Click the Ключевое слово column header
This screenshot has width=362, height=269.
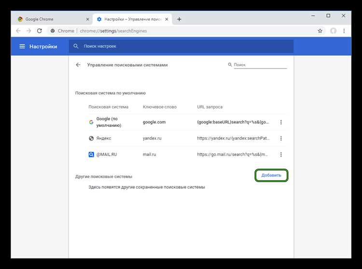pos(160,107)
